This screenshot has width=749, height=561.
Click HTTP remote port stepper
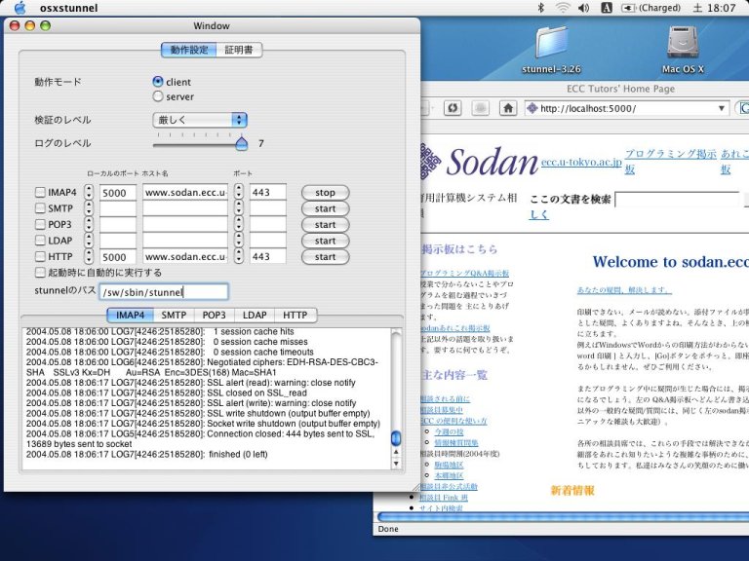(x=239, y=257)
